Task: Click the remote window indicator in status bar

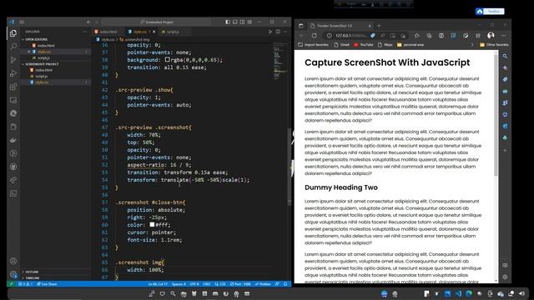Action: [x=11, y=284]
